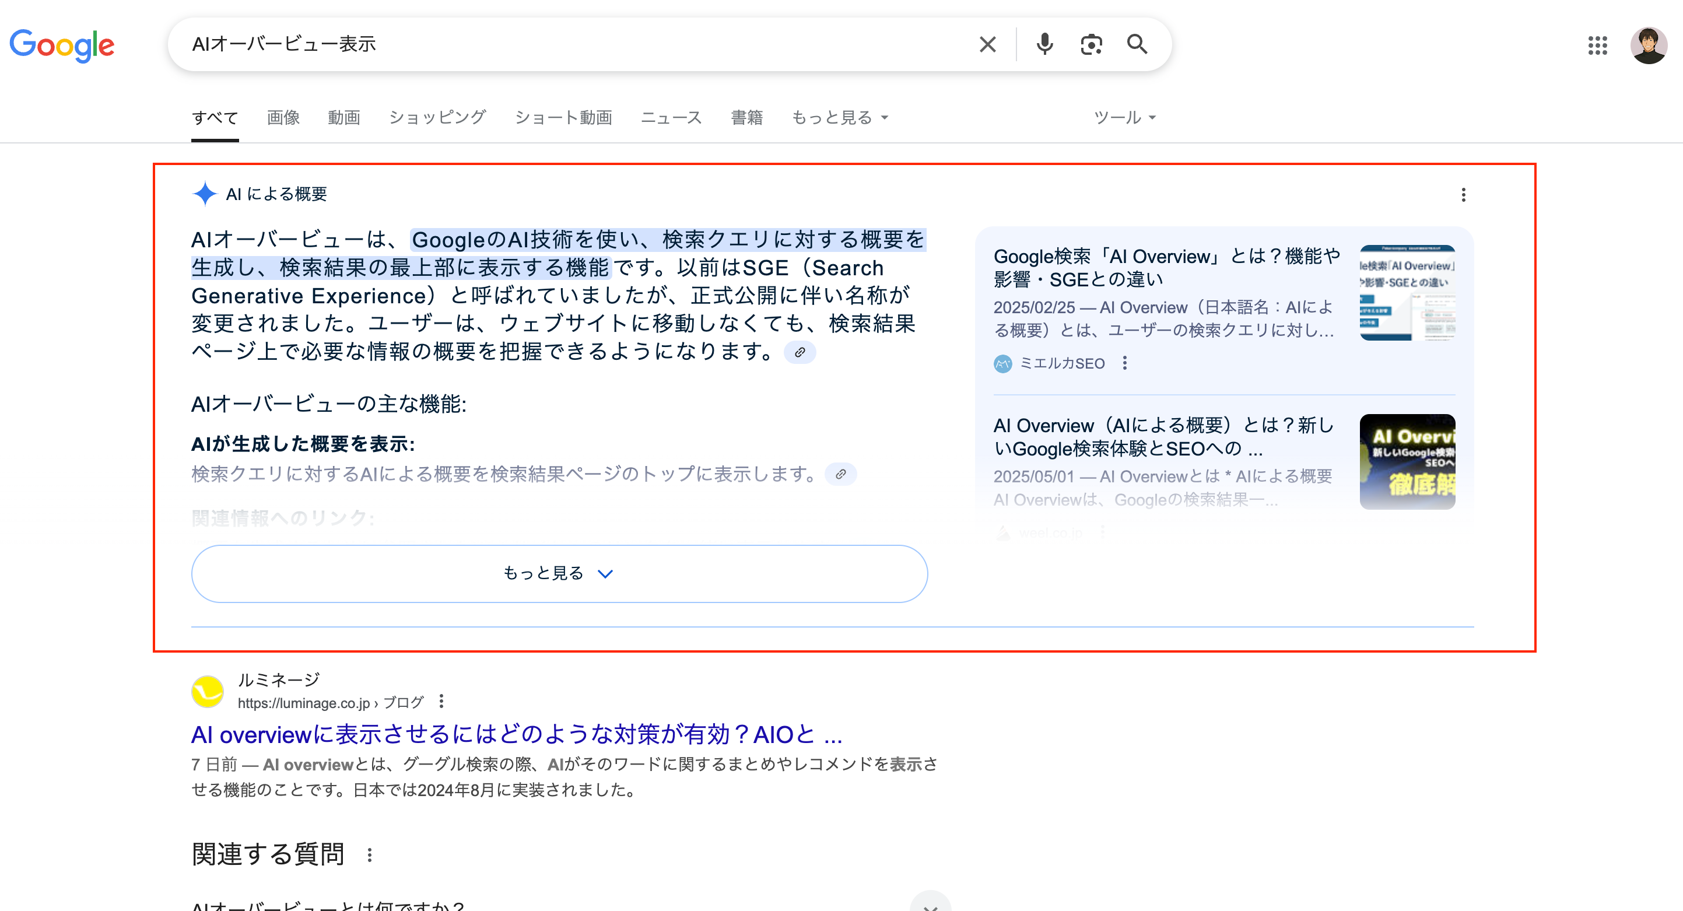Select the すべて tab

[x=215, y=118]
